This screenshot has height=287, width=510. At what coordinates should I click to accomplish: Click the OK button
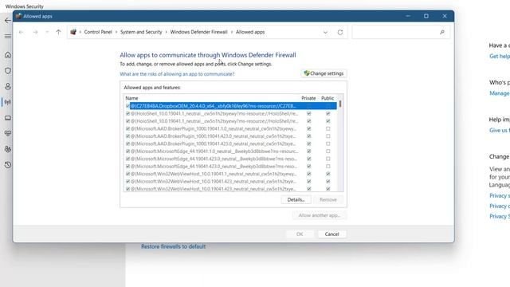300,234
